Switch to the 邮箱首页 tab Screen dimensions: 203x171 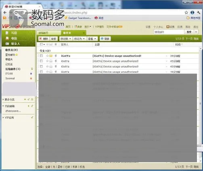pos(48,33)
